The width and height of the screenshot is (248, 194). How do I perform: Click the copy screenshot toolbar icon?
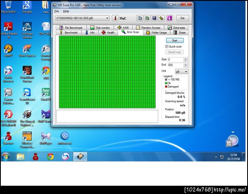point(147,18)
